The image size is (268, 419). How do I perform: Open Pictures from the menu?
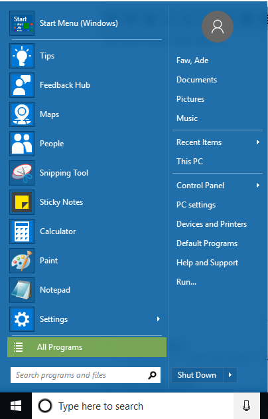pos(190,99)
